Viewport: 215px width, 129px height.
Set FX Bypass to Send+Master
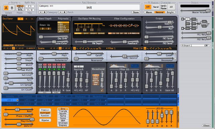tap(164, 7)
